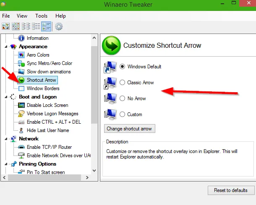Screen dimensions: 256x205
Task: Click the horizontal scroll left arrow
Action: (4, 177)
